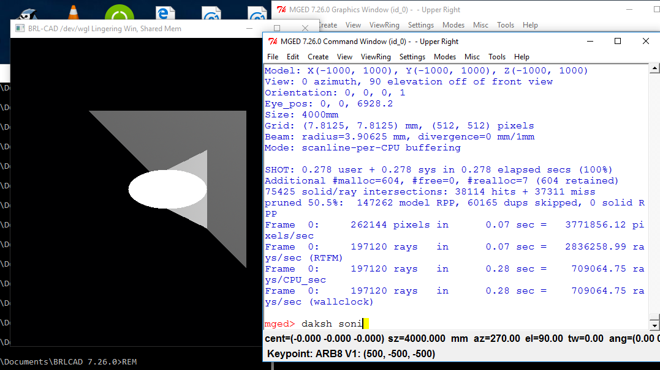Click the white ellipse in rendered image

[167, 189]
